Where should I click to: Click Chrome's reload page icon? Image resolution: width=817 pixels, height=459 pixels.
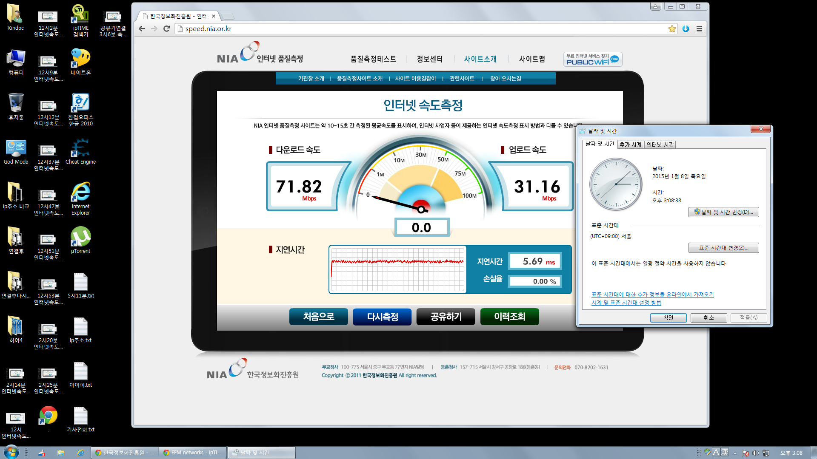coord(166,29)
